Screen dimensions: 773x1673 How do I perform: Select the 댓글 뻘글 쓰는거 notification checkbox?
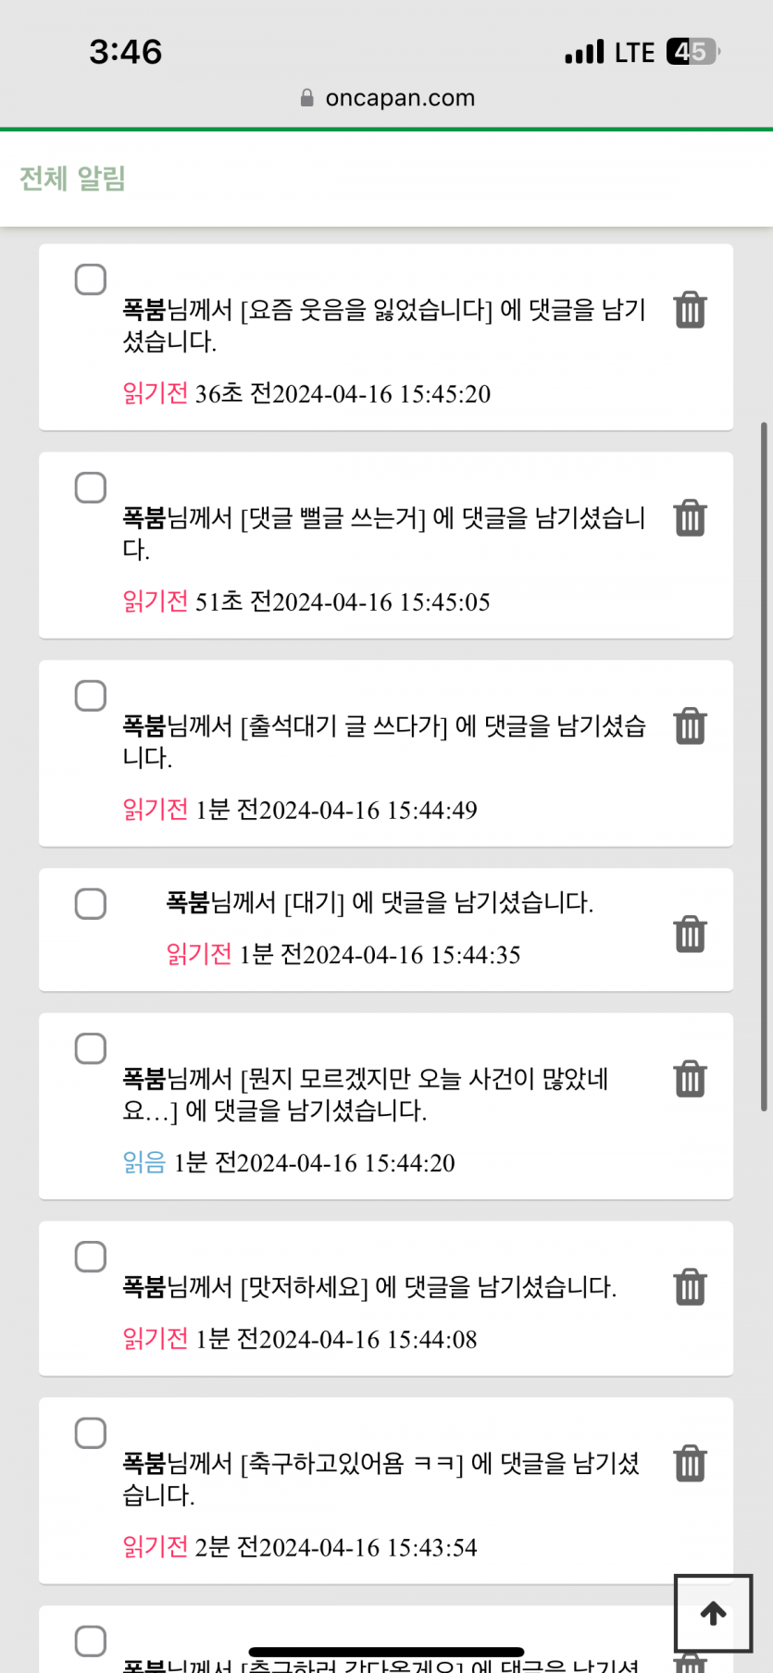click(91, 488)
